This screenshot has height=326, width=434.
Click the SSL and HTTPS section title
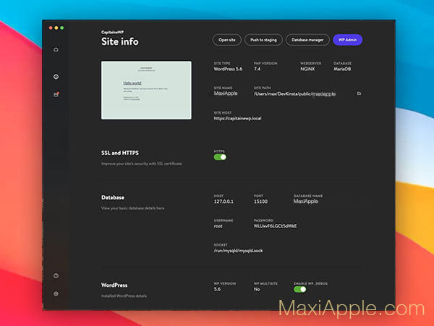click(x=120, y=153)
